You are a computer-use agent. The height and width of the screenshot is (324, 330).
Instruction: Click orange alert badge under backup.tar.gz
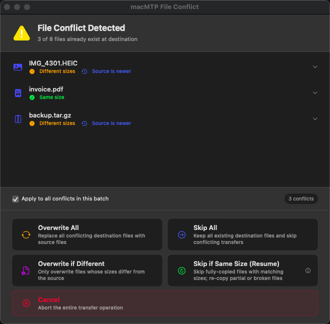pyautogui.click(x=32, y=123)
